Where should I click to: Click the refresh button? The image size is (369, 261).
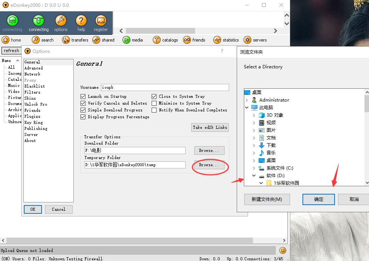[x=11, y=51]
